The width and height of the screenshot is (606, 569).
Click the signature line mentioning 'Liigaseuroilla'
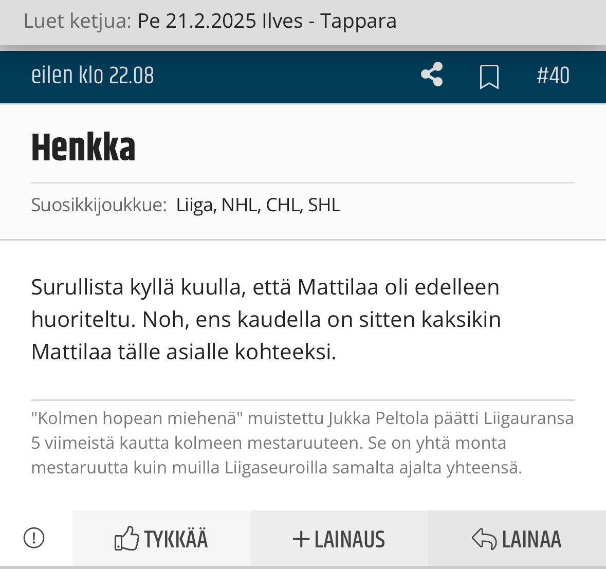(x=277, y=467)
